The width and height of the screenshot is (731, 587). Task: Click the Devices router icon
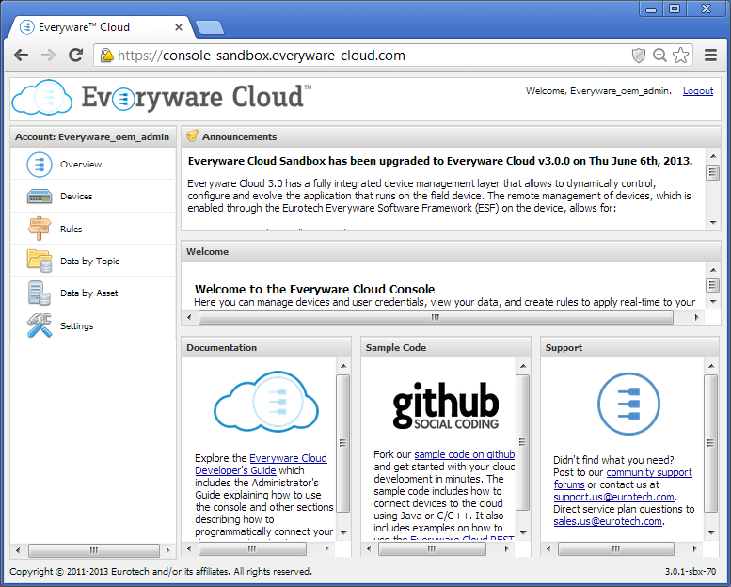(40, 197)
